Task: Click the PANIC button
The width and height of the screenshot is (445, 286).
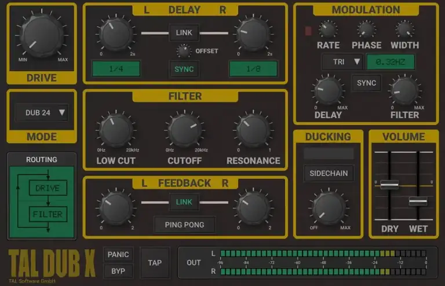Action: pos(118,255)
